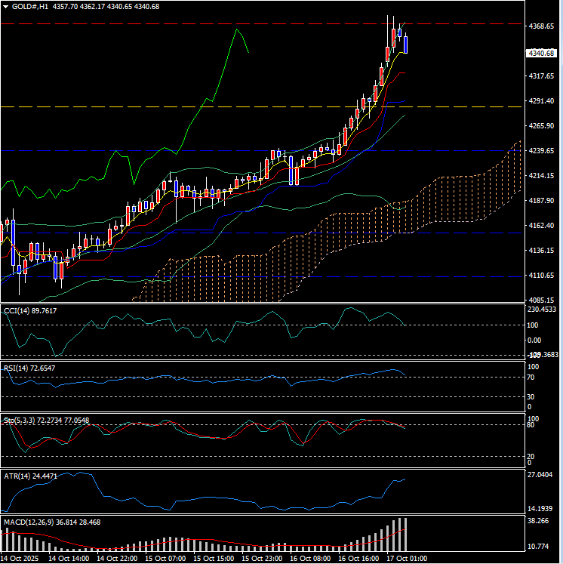Click the 230.4533 CCI scale value
This screenshot has height=564, width=563.
(542, 310)
